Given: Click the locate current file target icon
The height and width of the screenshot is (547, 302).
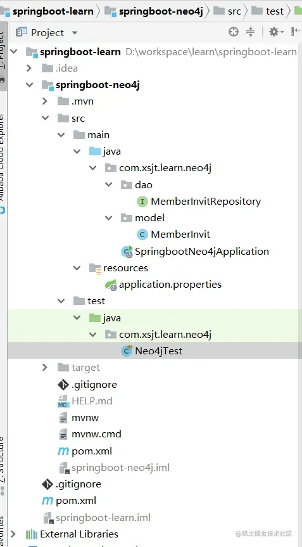Looking at the screenshot, I should click(234, 32).
